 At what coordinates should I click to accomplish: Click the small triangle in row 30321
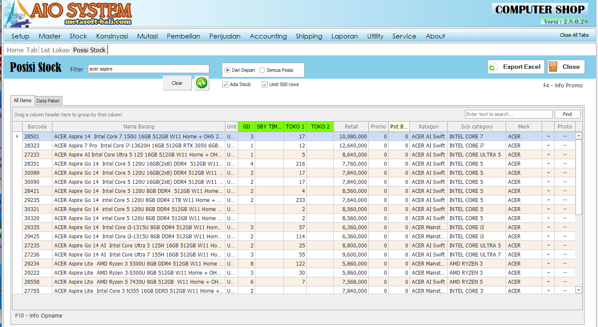pos(548,209)
